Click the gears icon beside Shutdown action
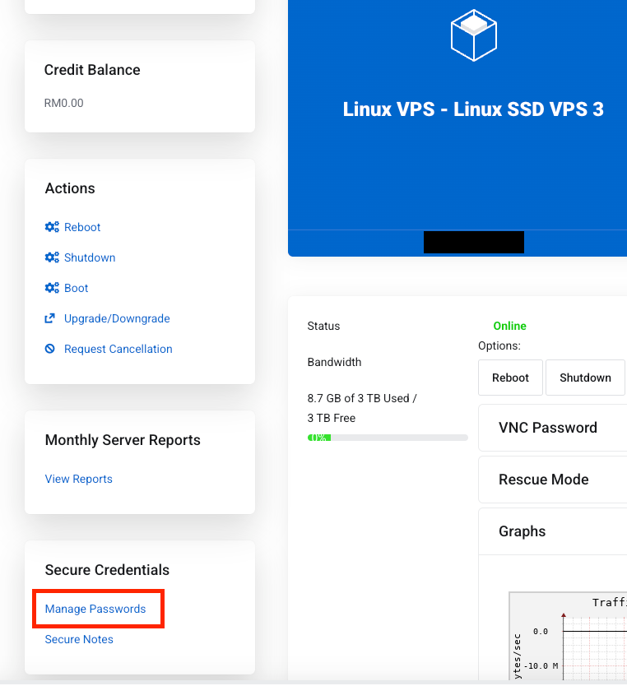This screenshot has height=686, width=627. (x=52, y=257)
